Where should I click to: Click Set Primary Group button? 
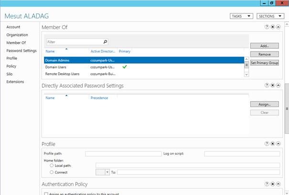pyautogui.click(x=265, y=63)
